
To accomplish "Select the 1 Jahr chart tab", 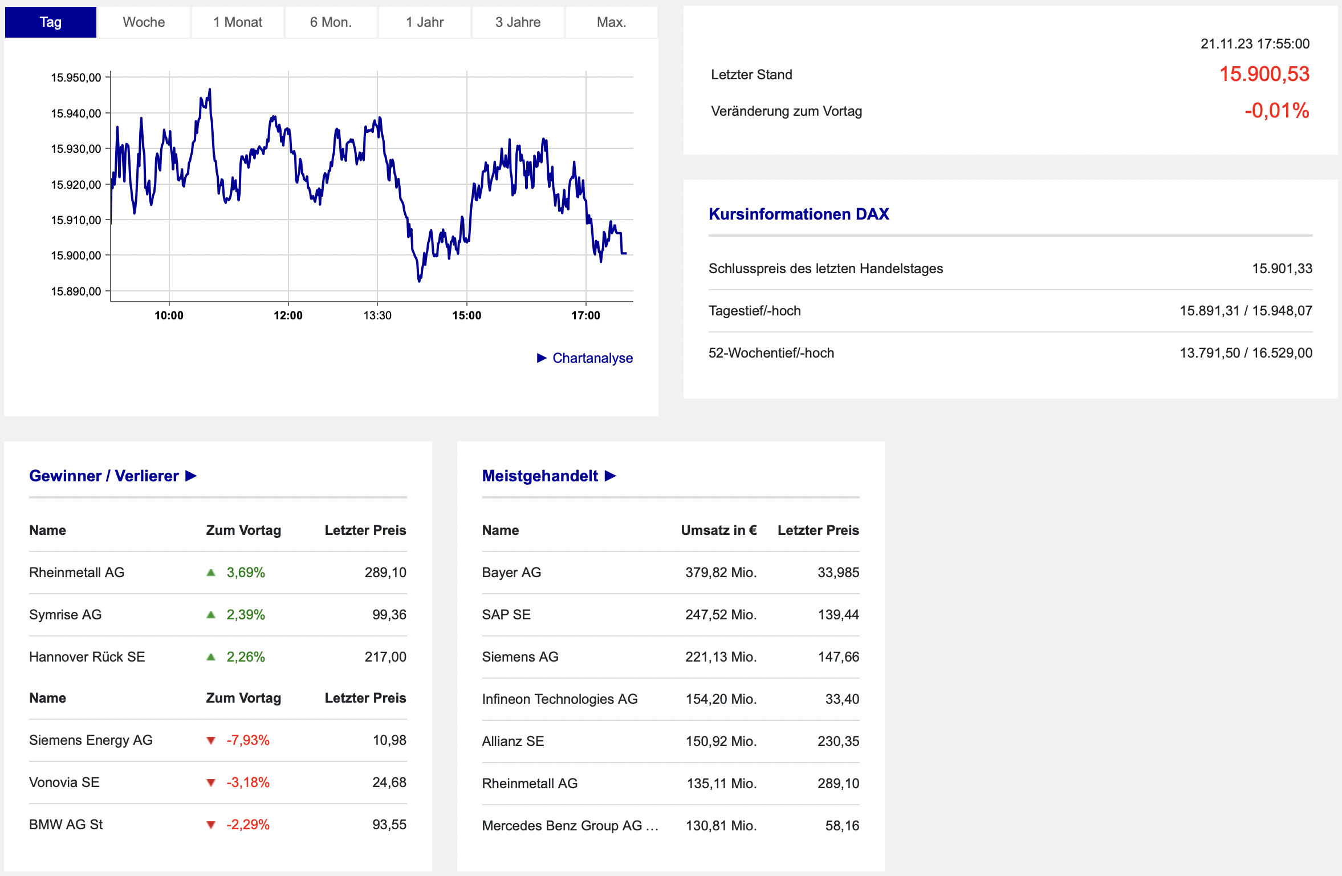I will 425,22.
